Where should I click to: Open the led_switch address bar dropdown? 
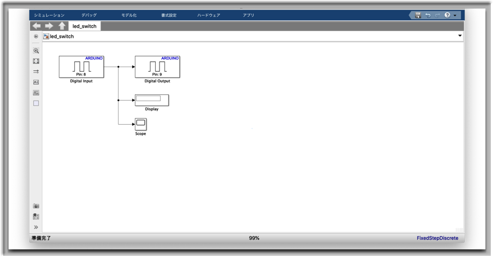click(x=460, y=36)
